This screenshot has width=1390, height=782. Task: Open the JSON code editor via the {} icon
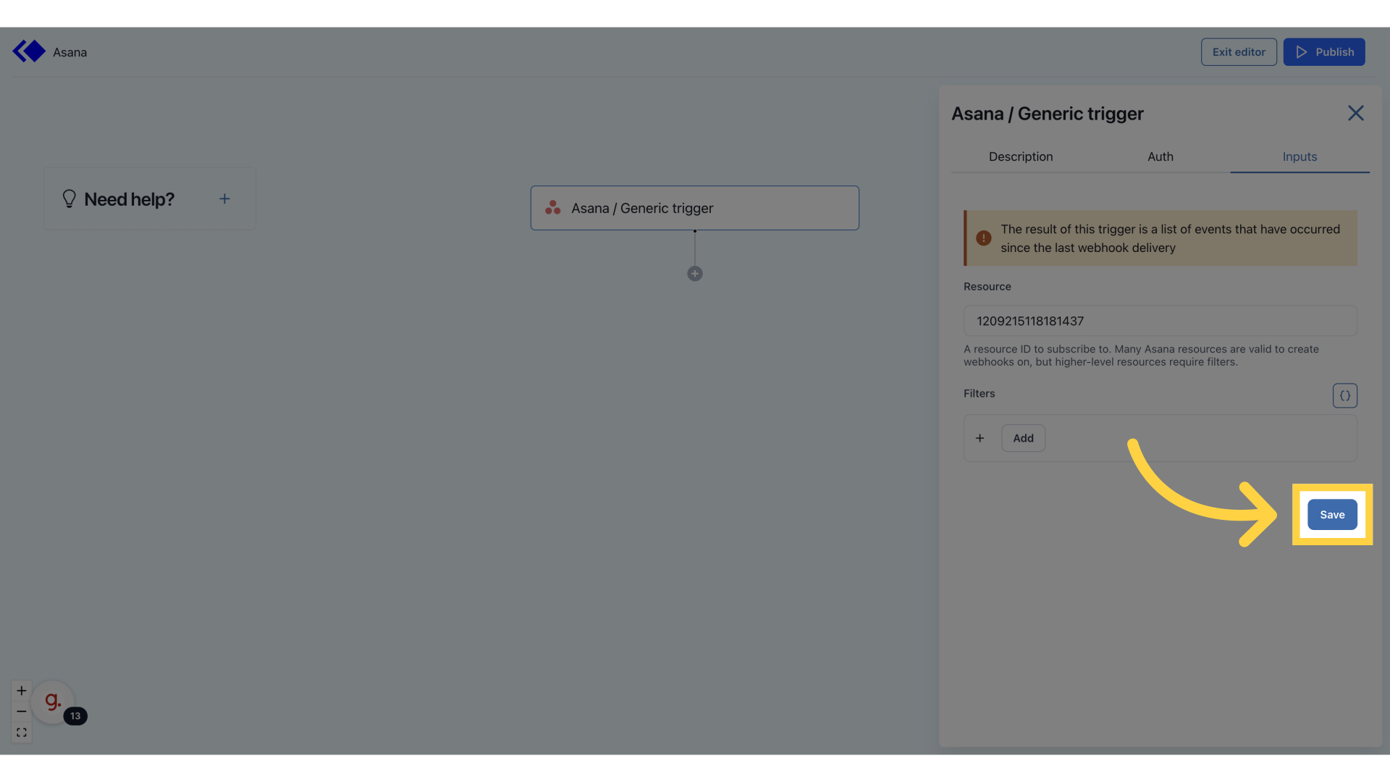click(x=1344, y=395)
